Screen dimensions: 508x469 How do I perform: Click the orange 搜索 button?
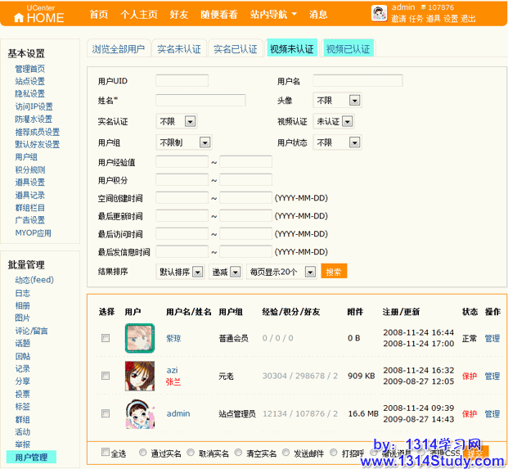tap(334, 272)
